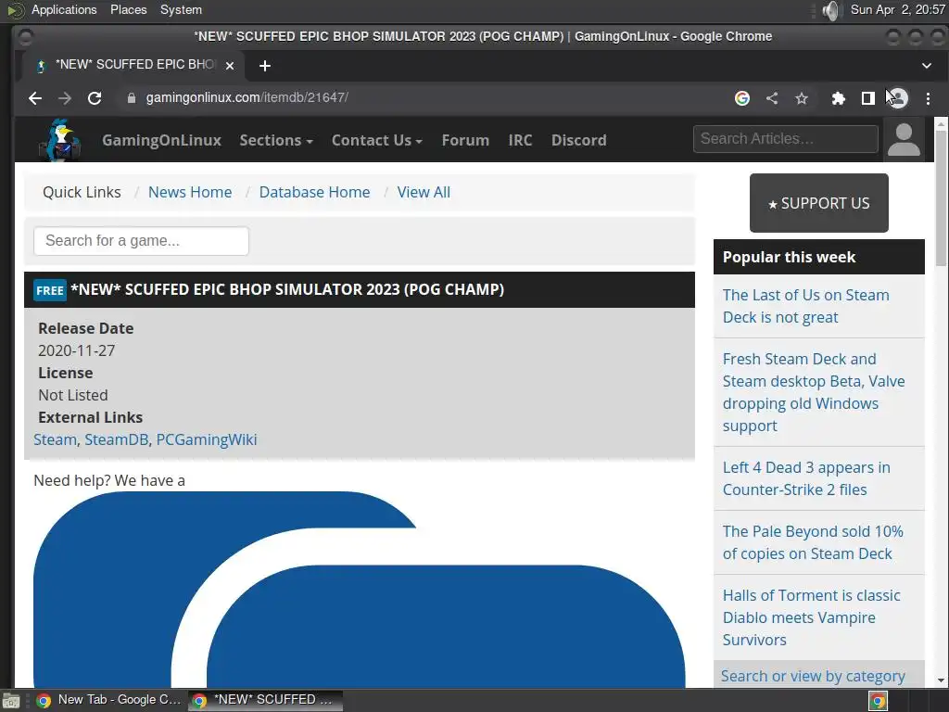Focus the Search for a game field
The height and width of the screenshot is (712, 949).
point(141,241)
